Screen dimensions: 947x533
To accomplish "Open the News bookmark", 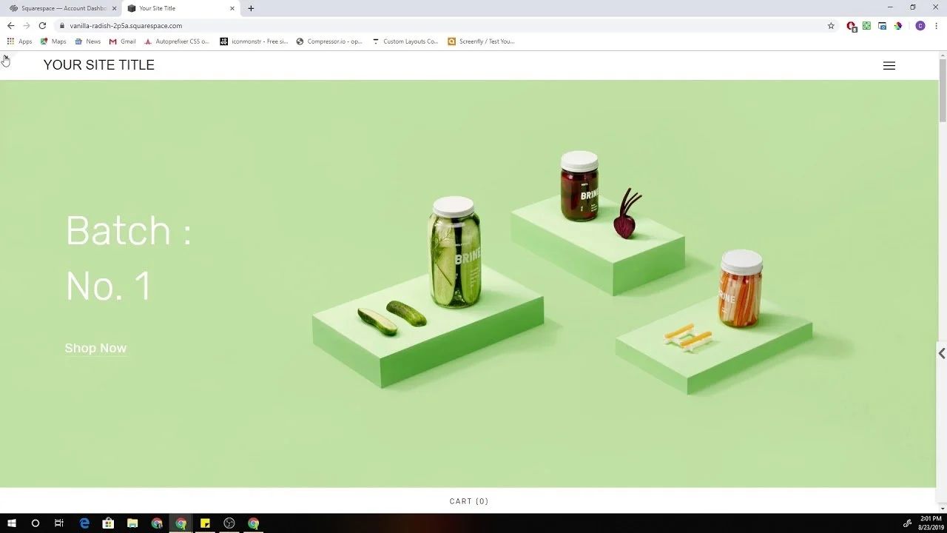I will pos(87,41).
